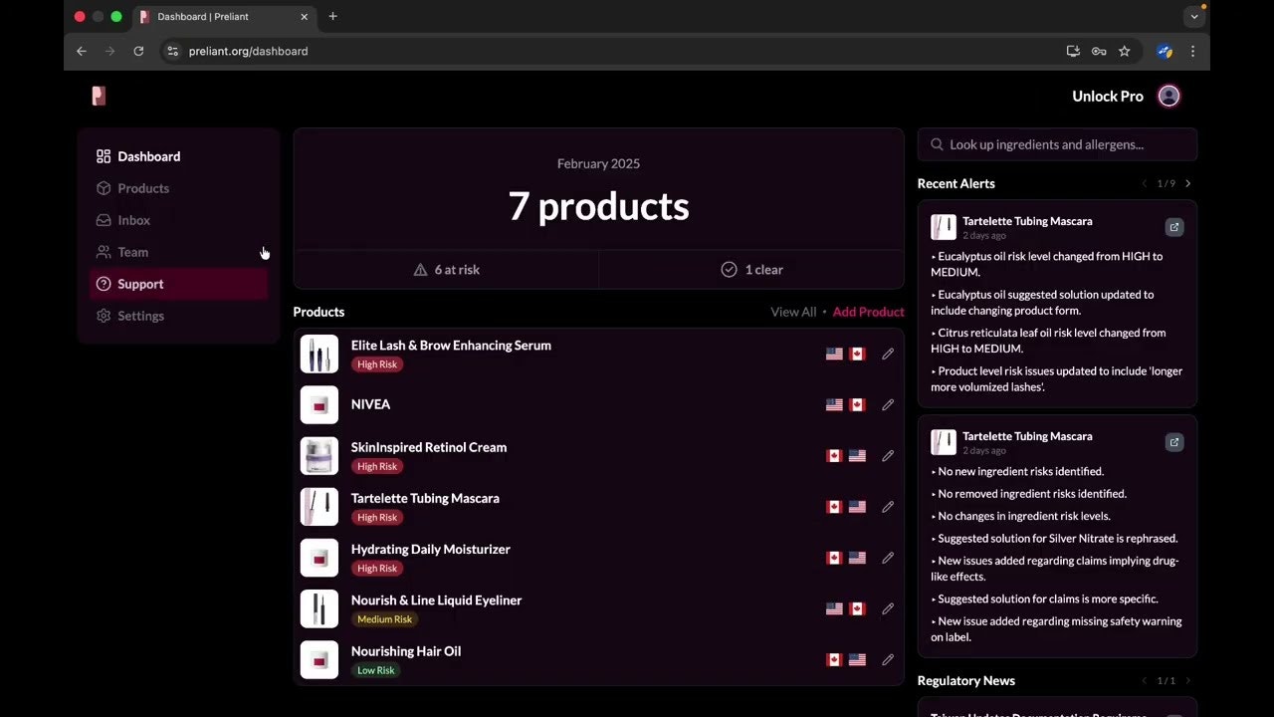The image size is (1274, 717).
Task: Open Settings in sidebar
Action: [x=178, y=316]
